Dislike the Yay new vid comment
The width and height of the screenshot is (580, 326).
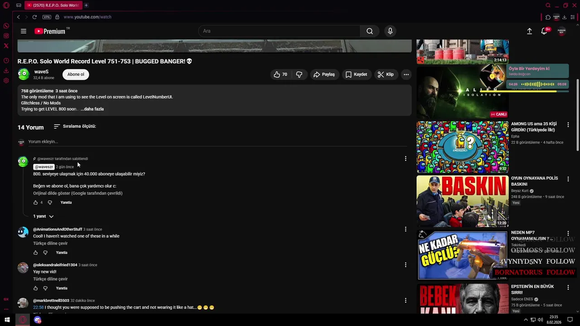45,288
